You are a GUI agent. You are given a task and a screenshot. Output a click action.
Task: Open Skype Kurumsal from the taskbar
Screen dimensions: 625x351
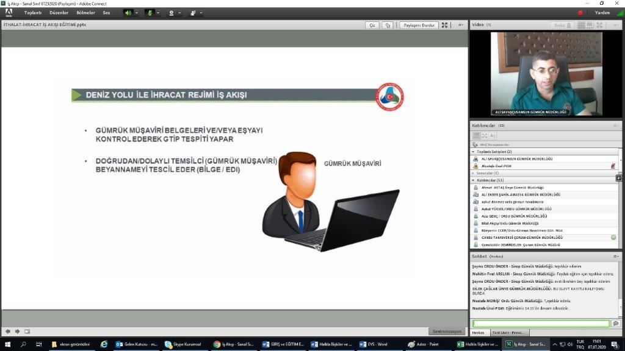183,344
